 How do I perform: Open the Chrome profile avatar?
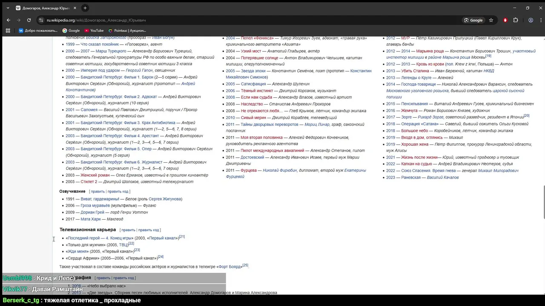click(531, 20)
